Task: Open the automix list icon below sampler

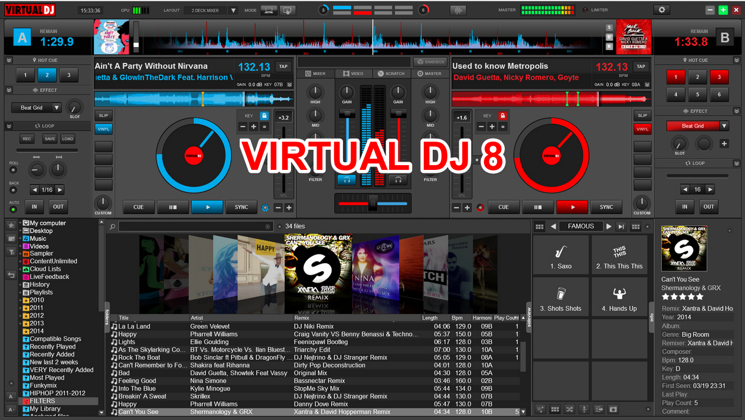Action: 599,409
